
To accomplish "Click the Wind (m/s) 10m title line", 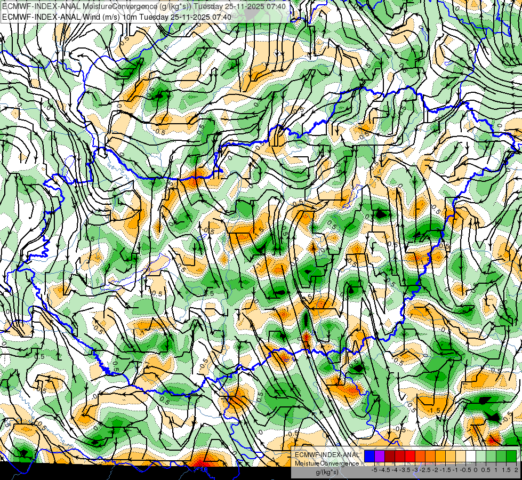I will coord(117,17).
